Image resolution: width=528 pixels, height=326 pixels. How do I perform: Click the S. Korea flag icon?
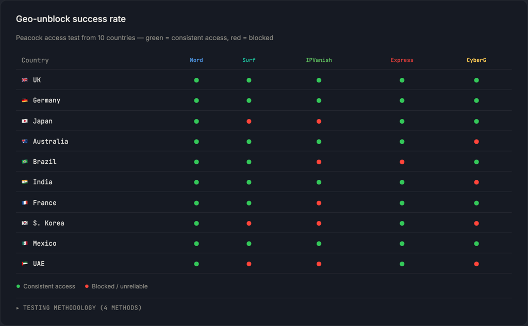(x=25, y=222)
